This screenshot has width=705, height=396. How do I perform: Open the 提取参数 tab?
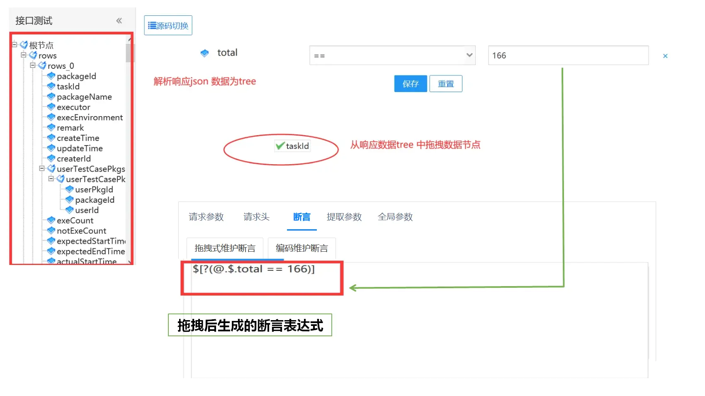344,217
